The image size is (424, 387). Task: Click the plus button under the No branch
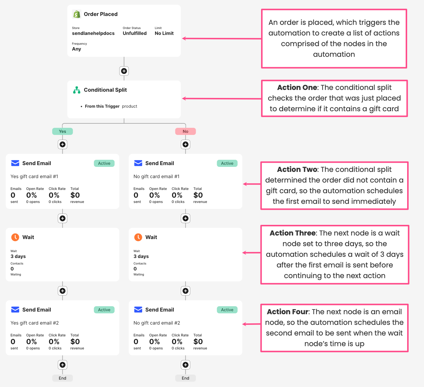pyautogui.click(x=185, y=144)
